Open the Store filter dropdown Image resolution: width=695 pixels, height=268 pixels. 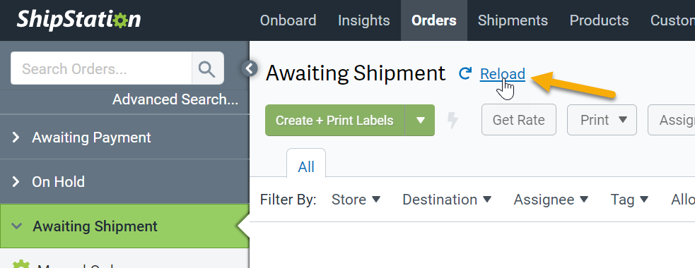coord(356,200)
